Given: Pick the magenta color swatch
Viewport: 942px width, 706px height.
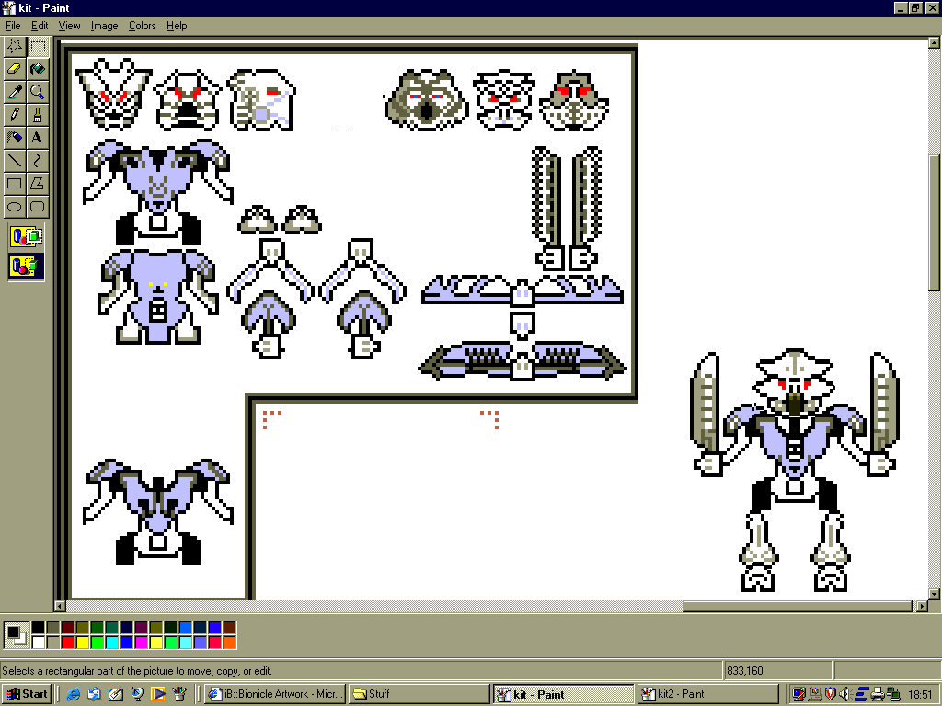Looking at the screenshot, I should click(x=141, y=643).
